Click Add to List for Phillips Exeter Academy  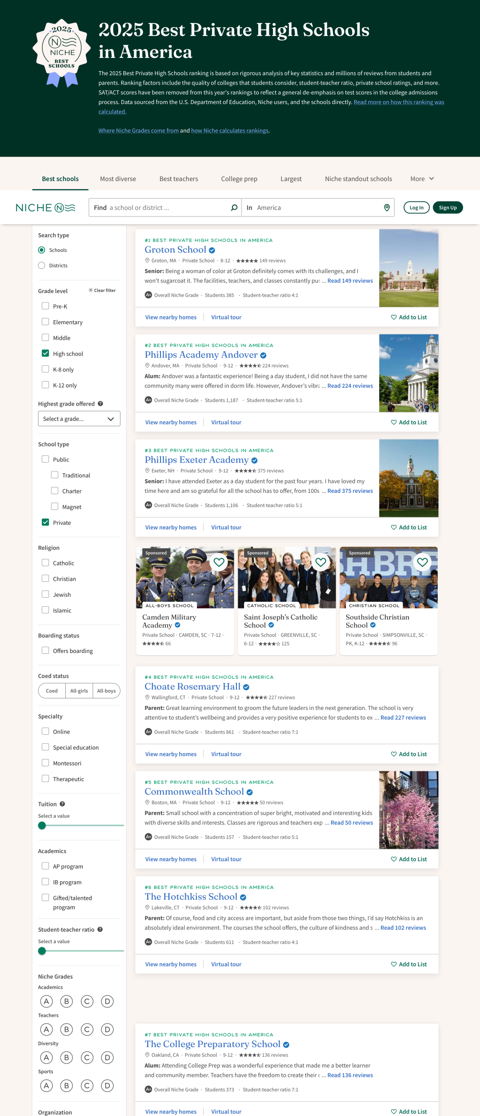tap(409, 528)
